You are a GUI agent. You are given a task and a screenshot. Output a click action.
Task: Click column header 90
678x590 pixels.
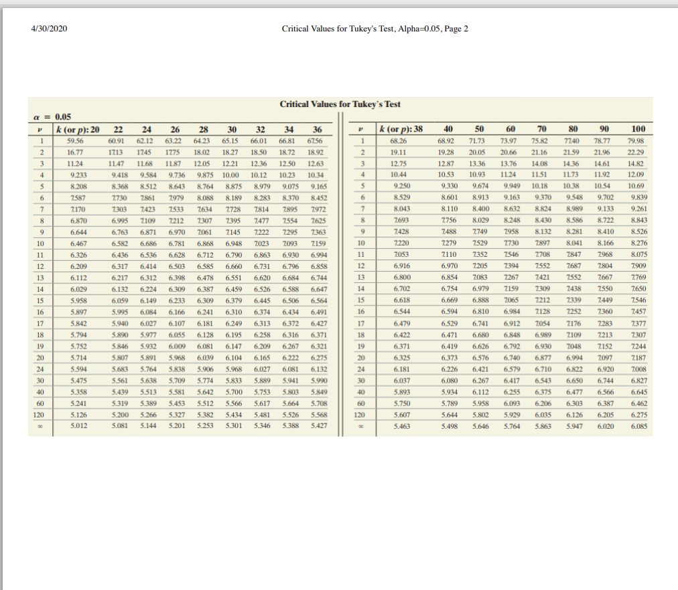(x=604, y=129)
